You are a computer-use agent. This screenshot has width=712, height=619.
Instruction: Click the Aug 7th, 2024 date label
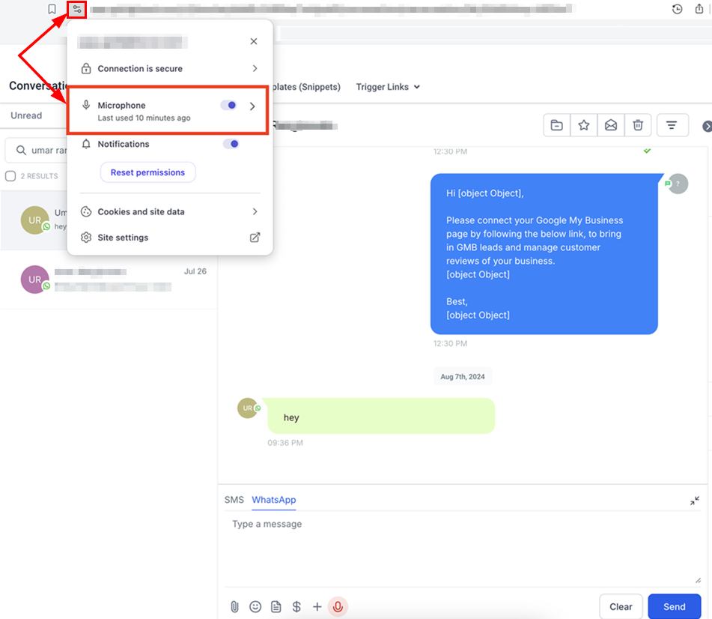pyautogui.click(x=462, y=377)
